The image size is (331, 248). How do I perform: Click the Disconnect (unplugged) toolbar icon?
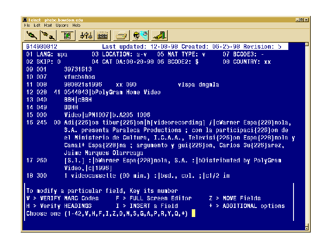coord(49,35)
